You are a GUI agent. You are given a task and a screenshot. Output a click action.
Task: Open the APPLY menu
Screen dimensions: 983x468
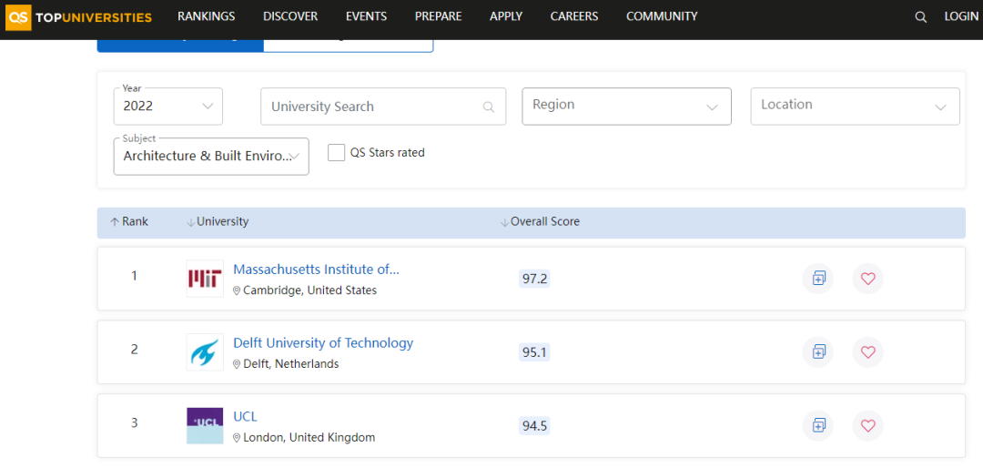pyautogui.click(x=506, y=17)
